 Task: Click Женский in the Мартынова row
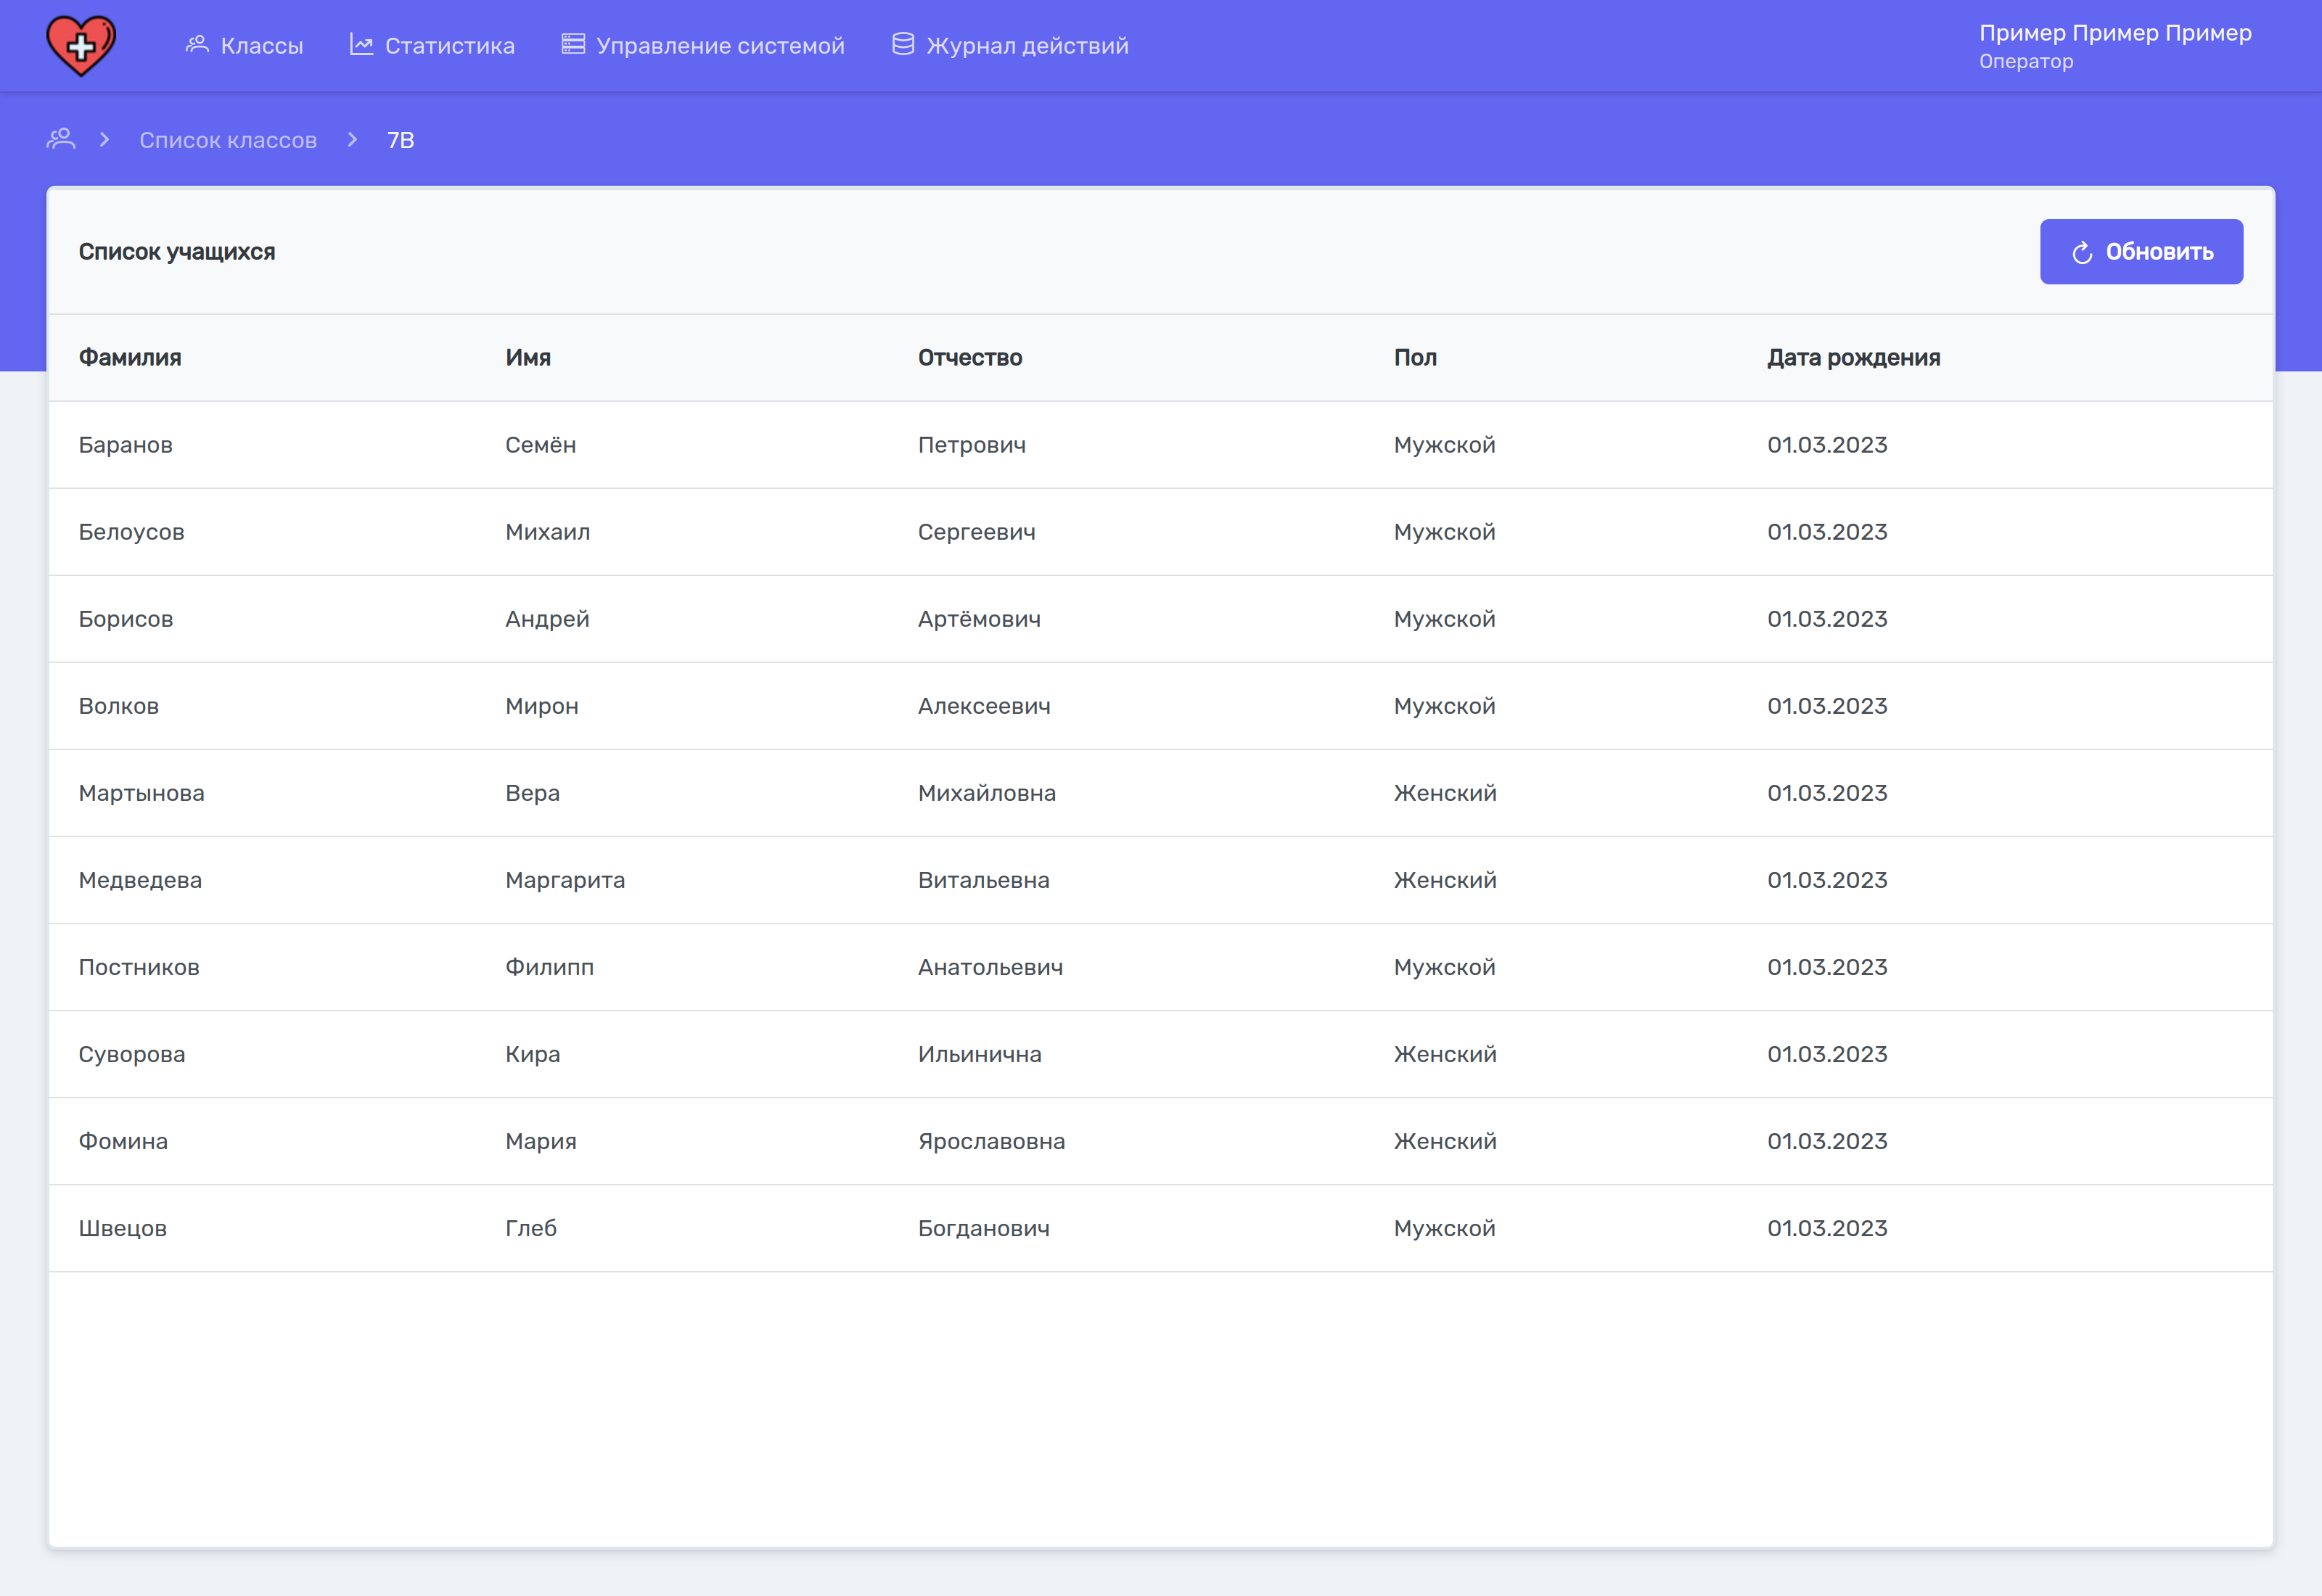(x=1446, y=793)
